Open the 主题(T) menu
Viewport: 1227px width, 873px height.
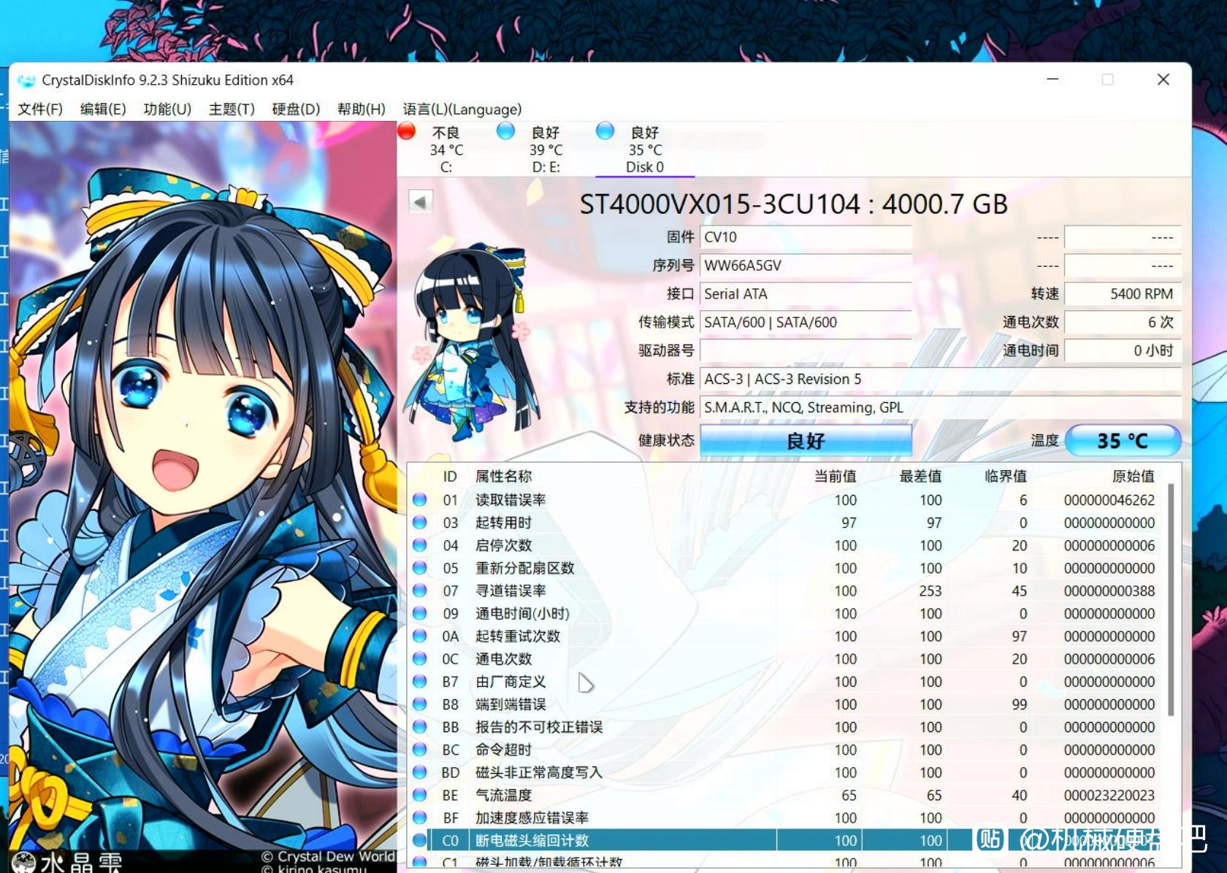232,109
